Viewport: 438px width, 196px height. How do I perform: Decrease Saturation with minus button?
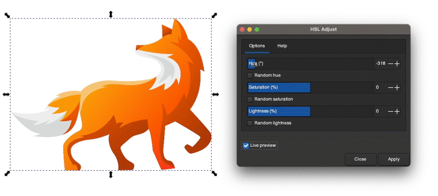point(391,87)
